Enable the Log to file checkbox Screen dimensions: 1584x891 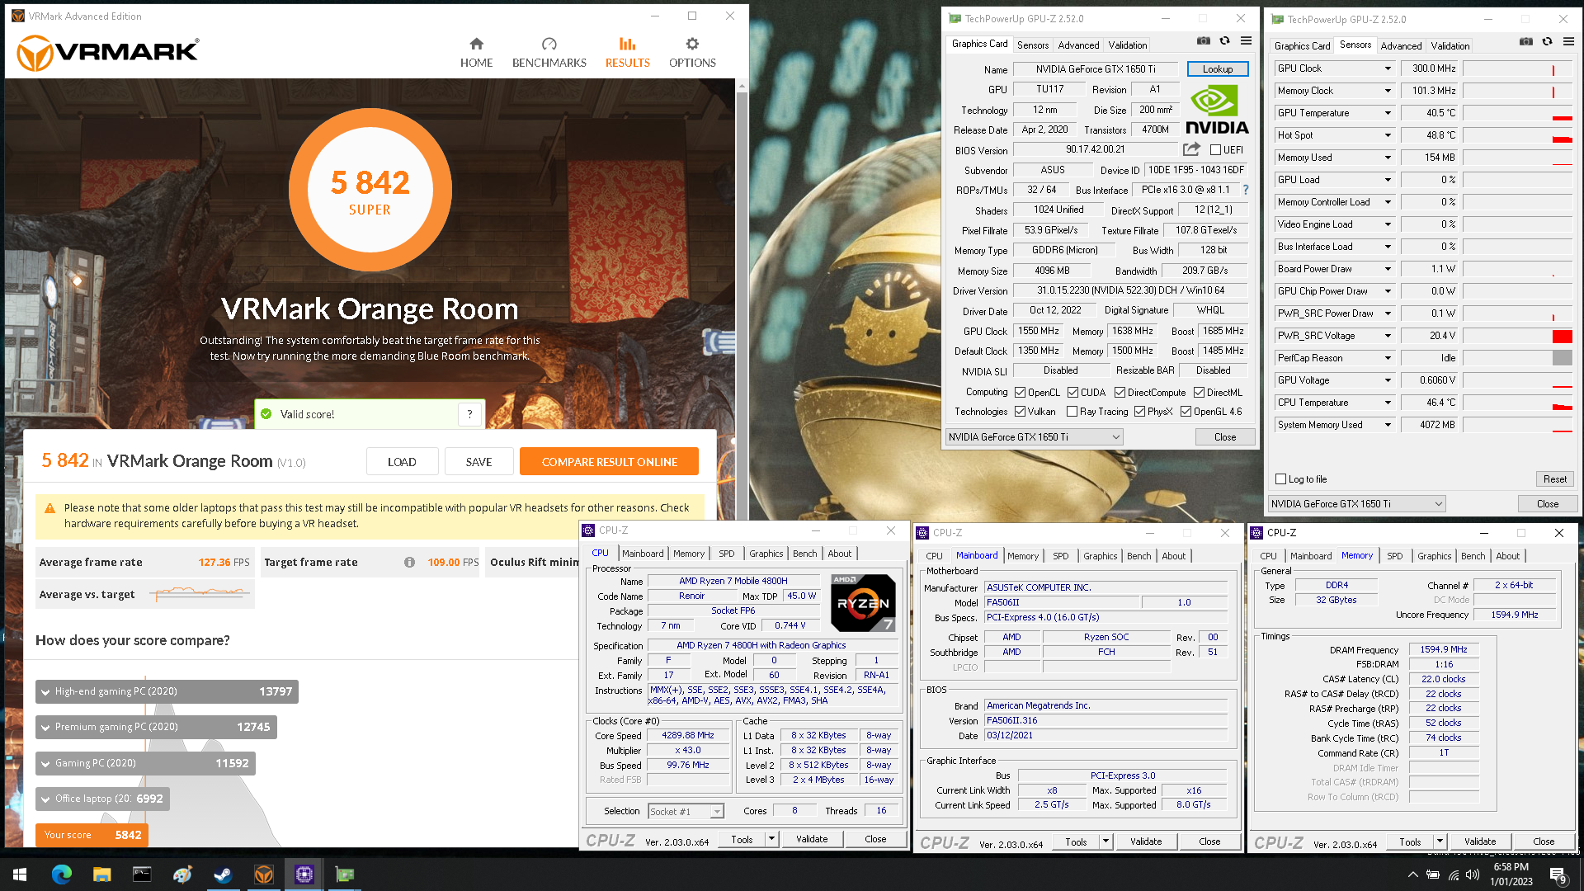1280,479
